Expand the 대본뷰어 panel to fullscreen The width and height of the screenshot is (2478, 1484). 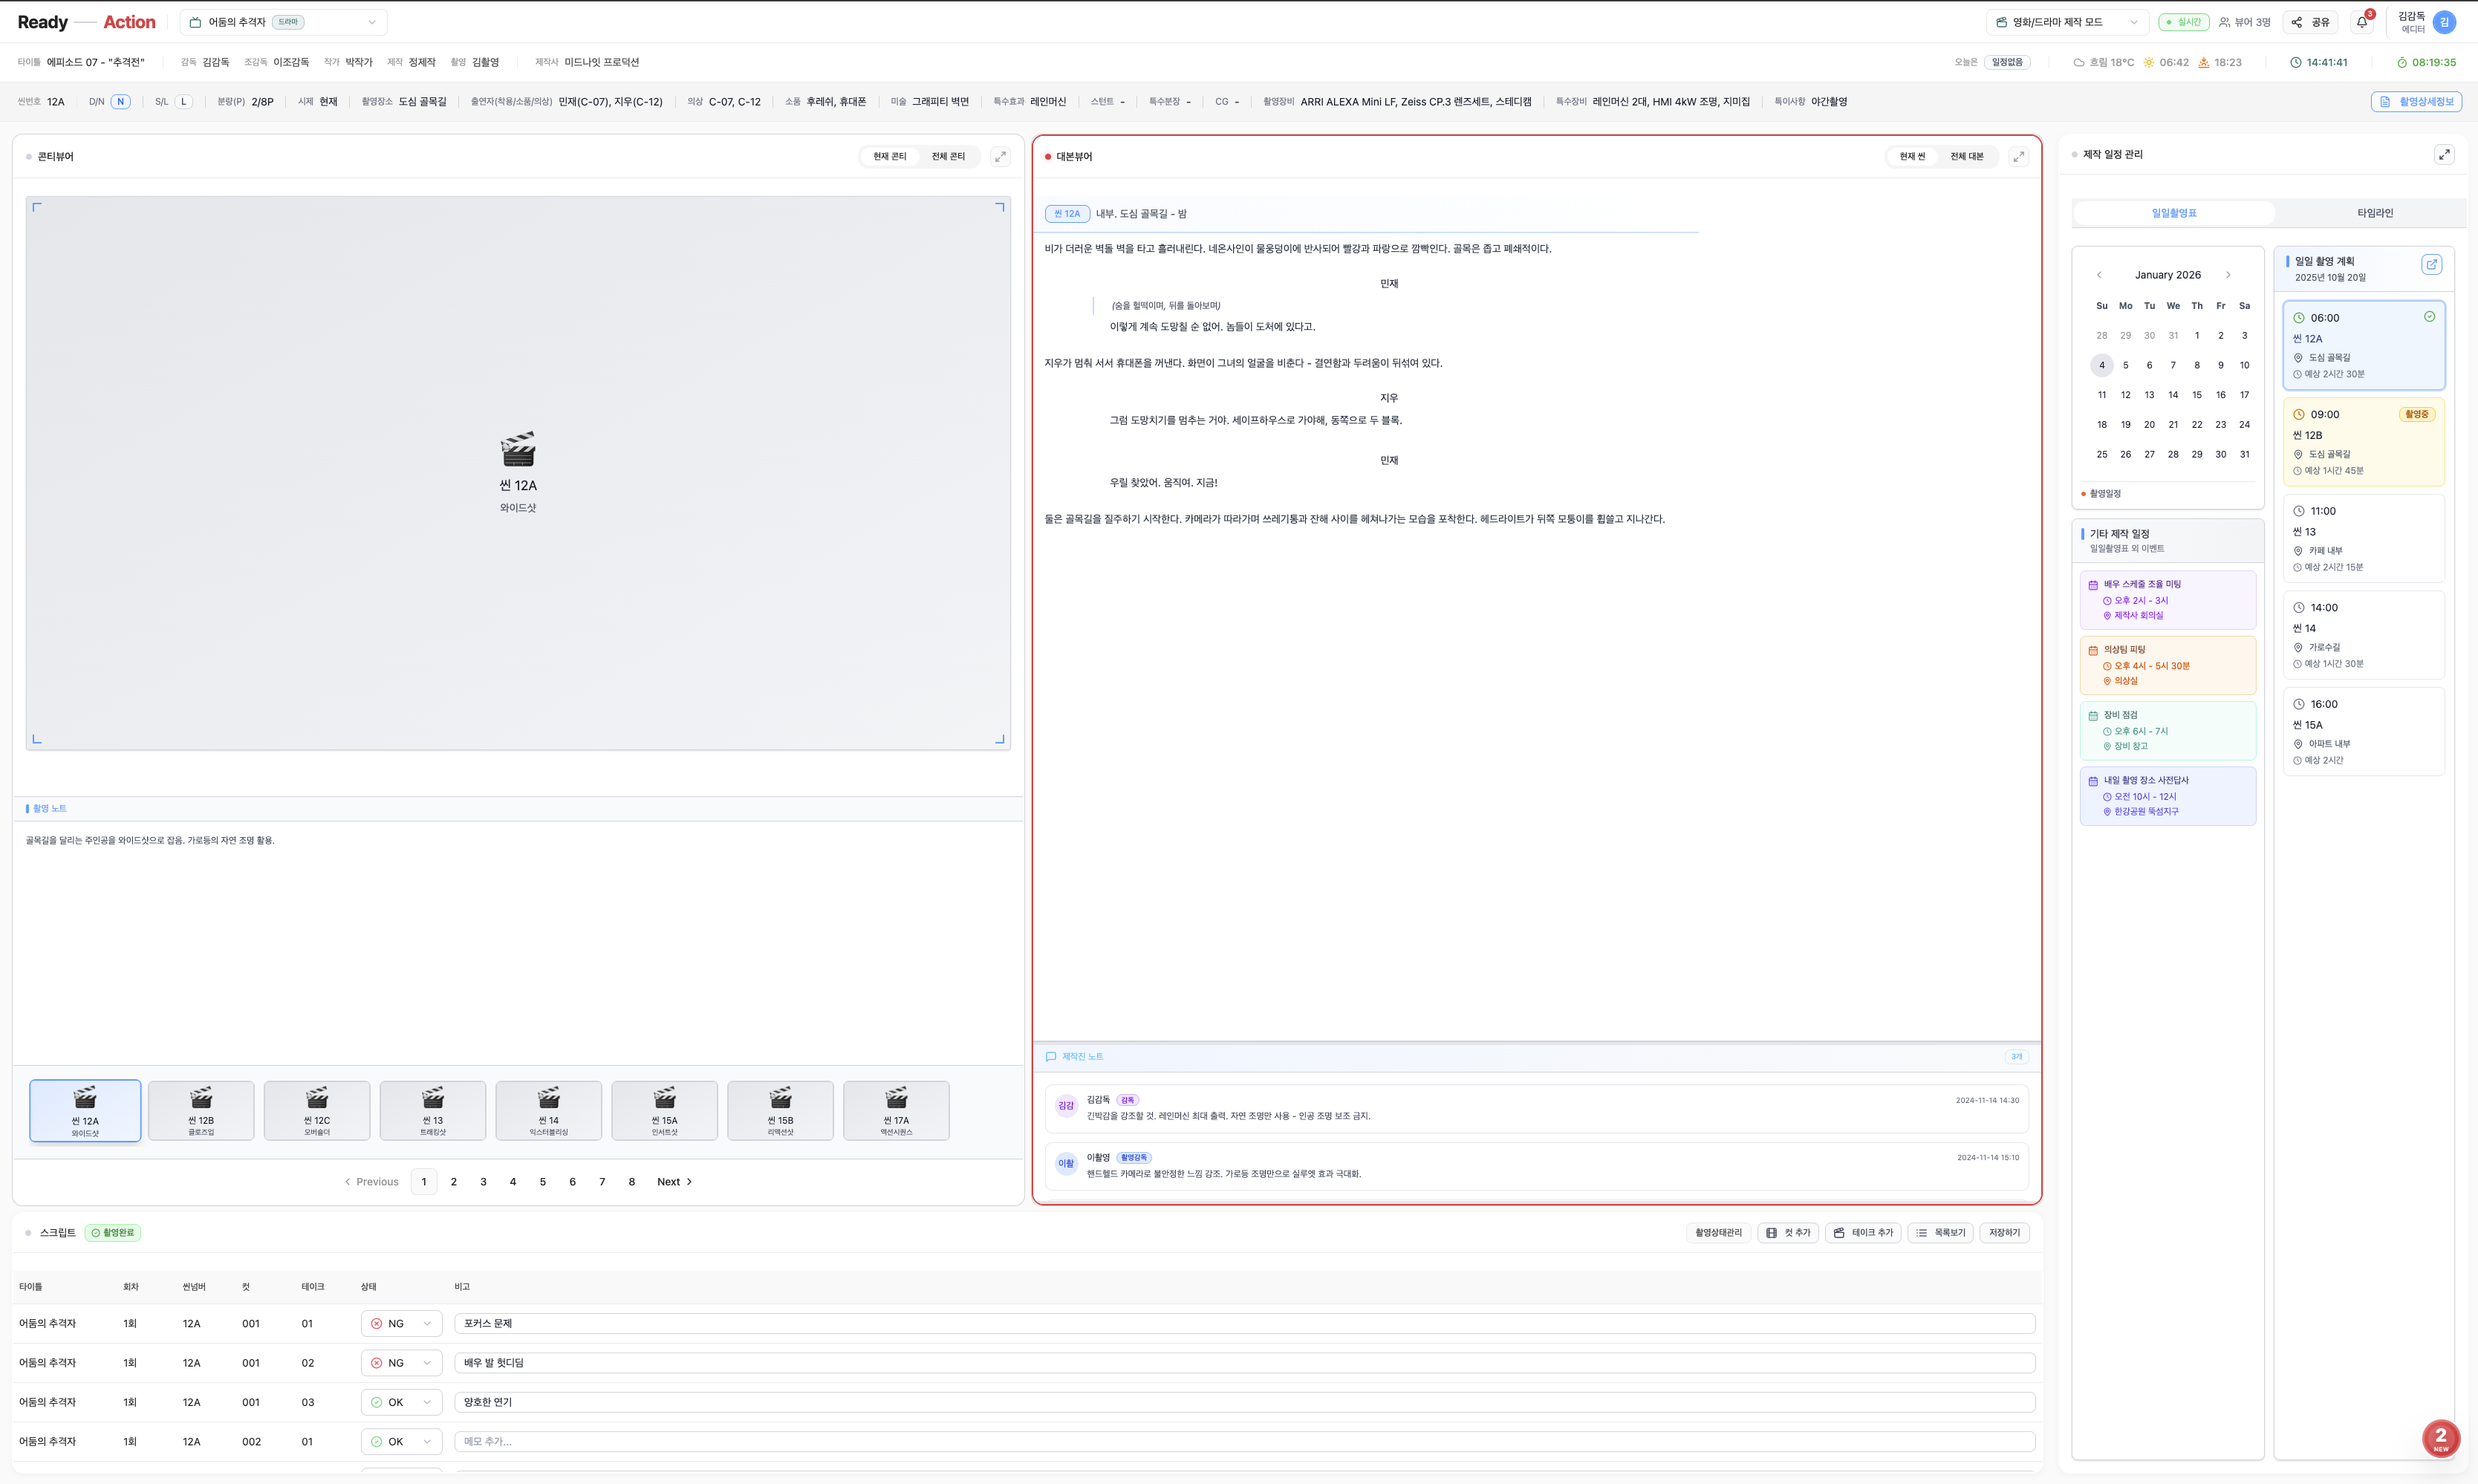[x=2018, y=156]
